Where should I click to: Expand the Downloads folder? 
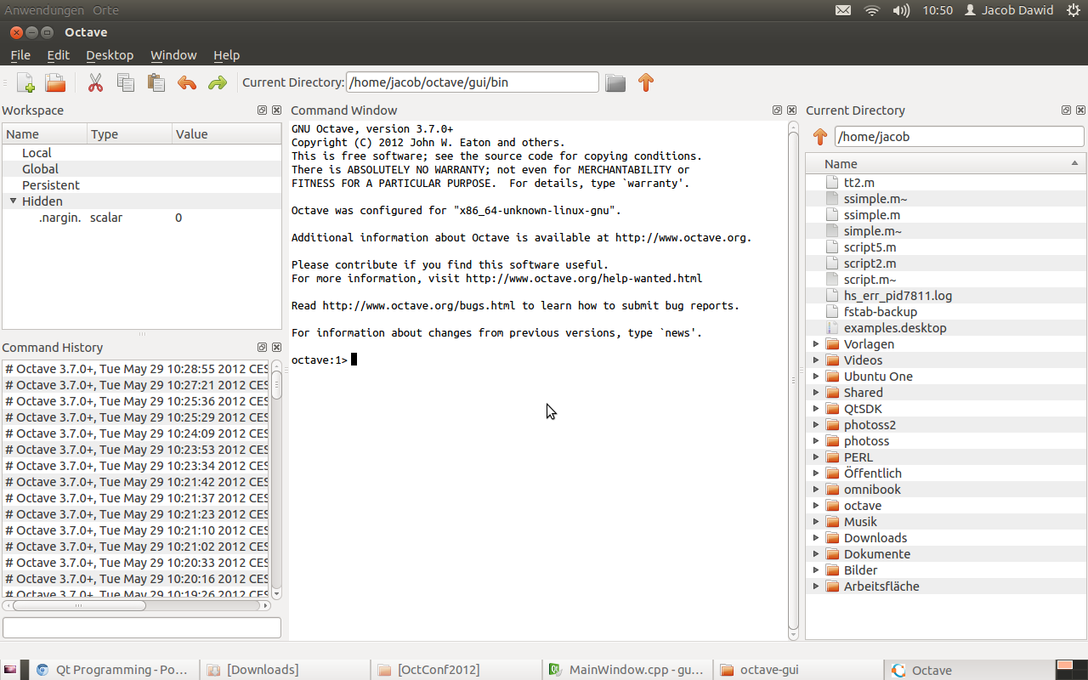(816, 538)
